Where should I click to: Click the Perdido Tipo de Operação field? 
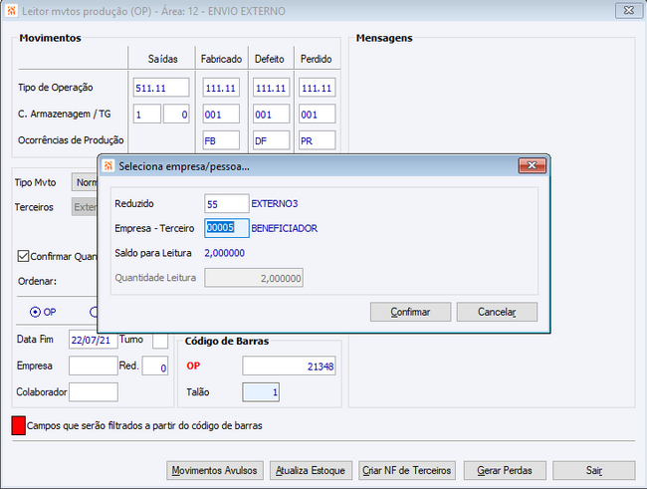click(317, 88)
